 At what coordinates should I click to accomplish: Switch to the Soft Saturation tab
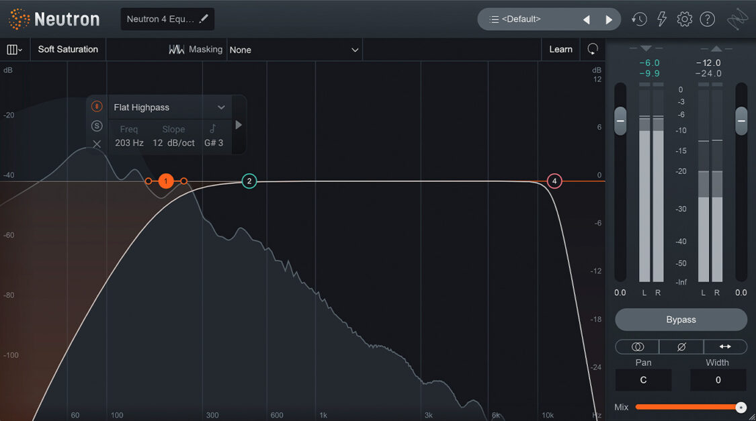67,49
